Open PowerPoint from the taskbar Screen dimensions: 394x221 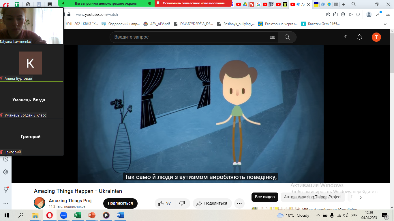[x=92, y=215]
